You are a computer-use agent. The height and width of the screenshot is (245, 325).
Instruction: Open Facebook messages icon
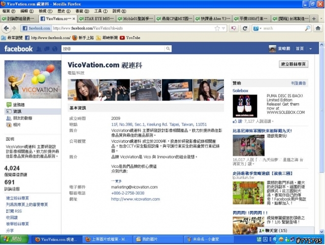pos(47,49)
